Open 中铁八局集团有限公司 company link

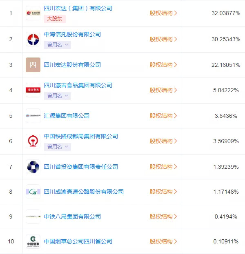pos(72,216)
